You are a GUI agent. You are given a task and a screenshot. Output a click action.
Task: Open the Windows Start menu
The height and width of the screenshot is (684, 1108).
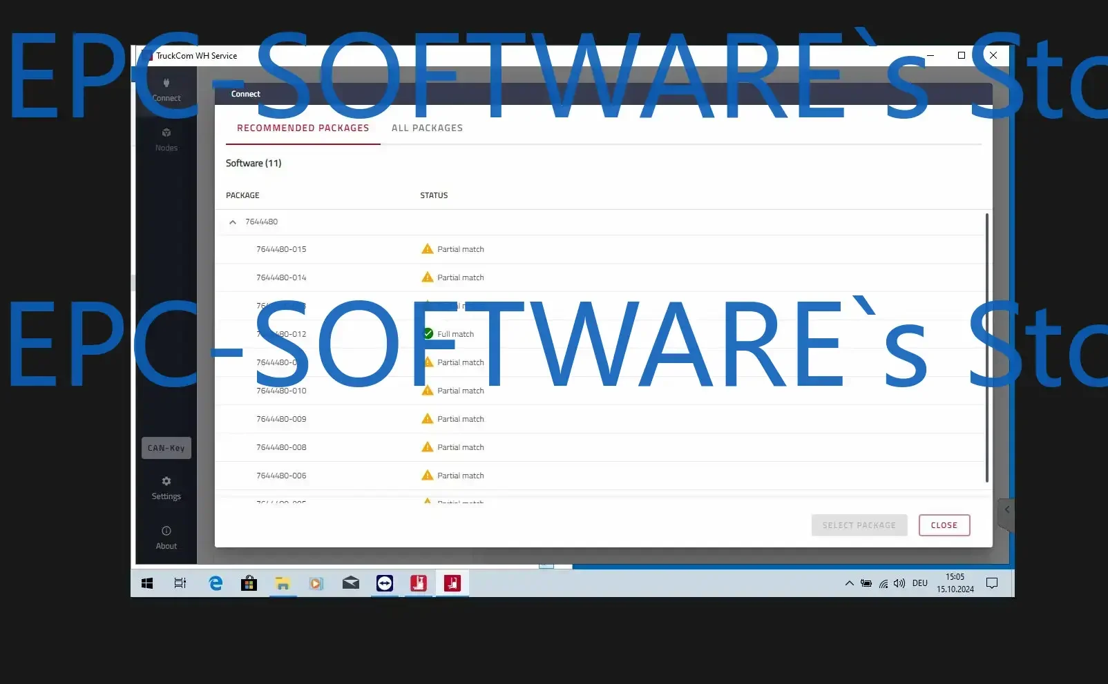(x=147, y=583)
